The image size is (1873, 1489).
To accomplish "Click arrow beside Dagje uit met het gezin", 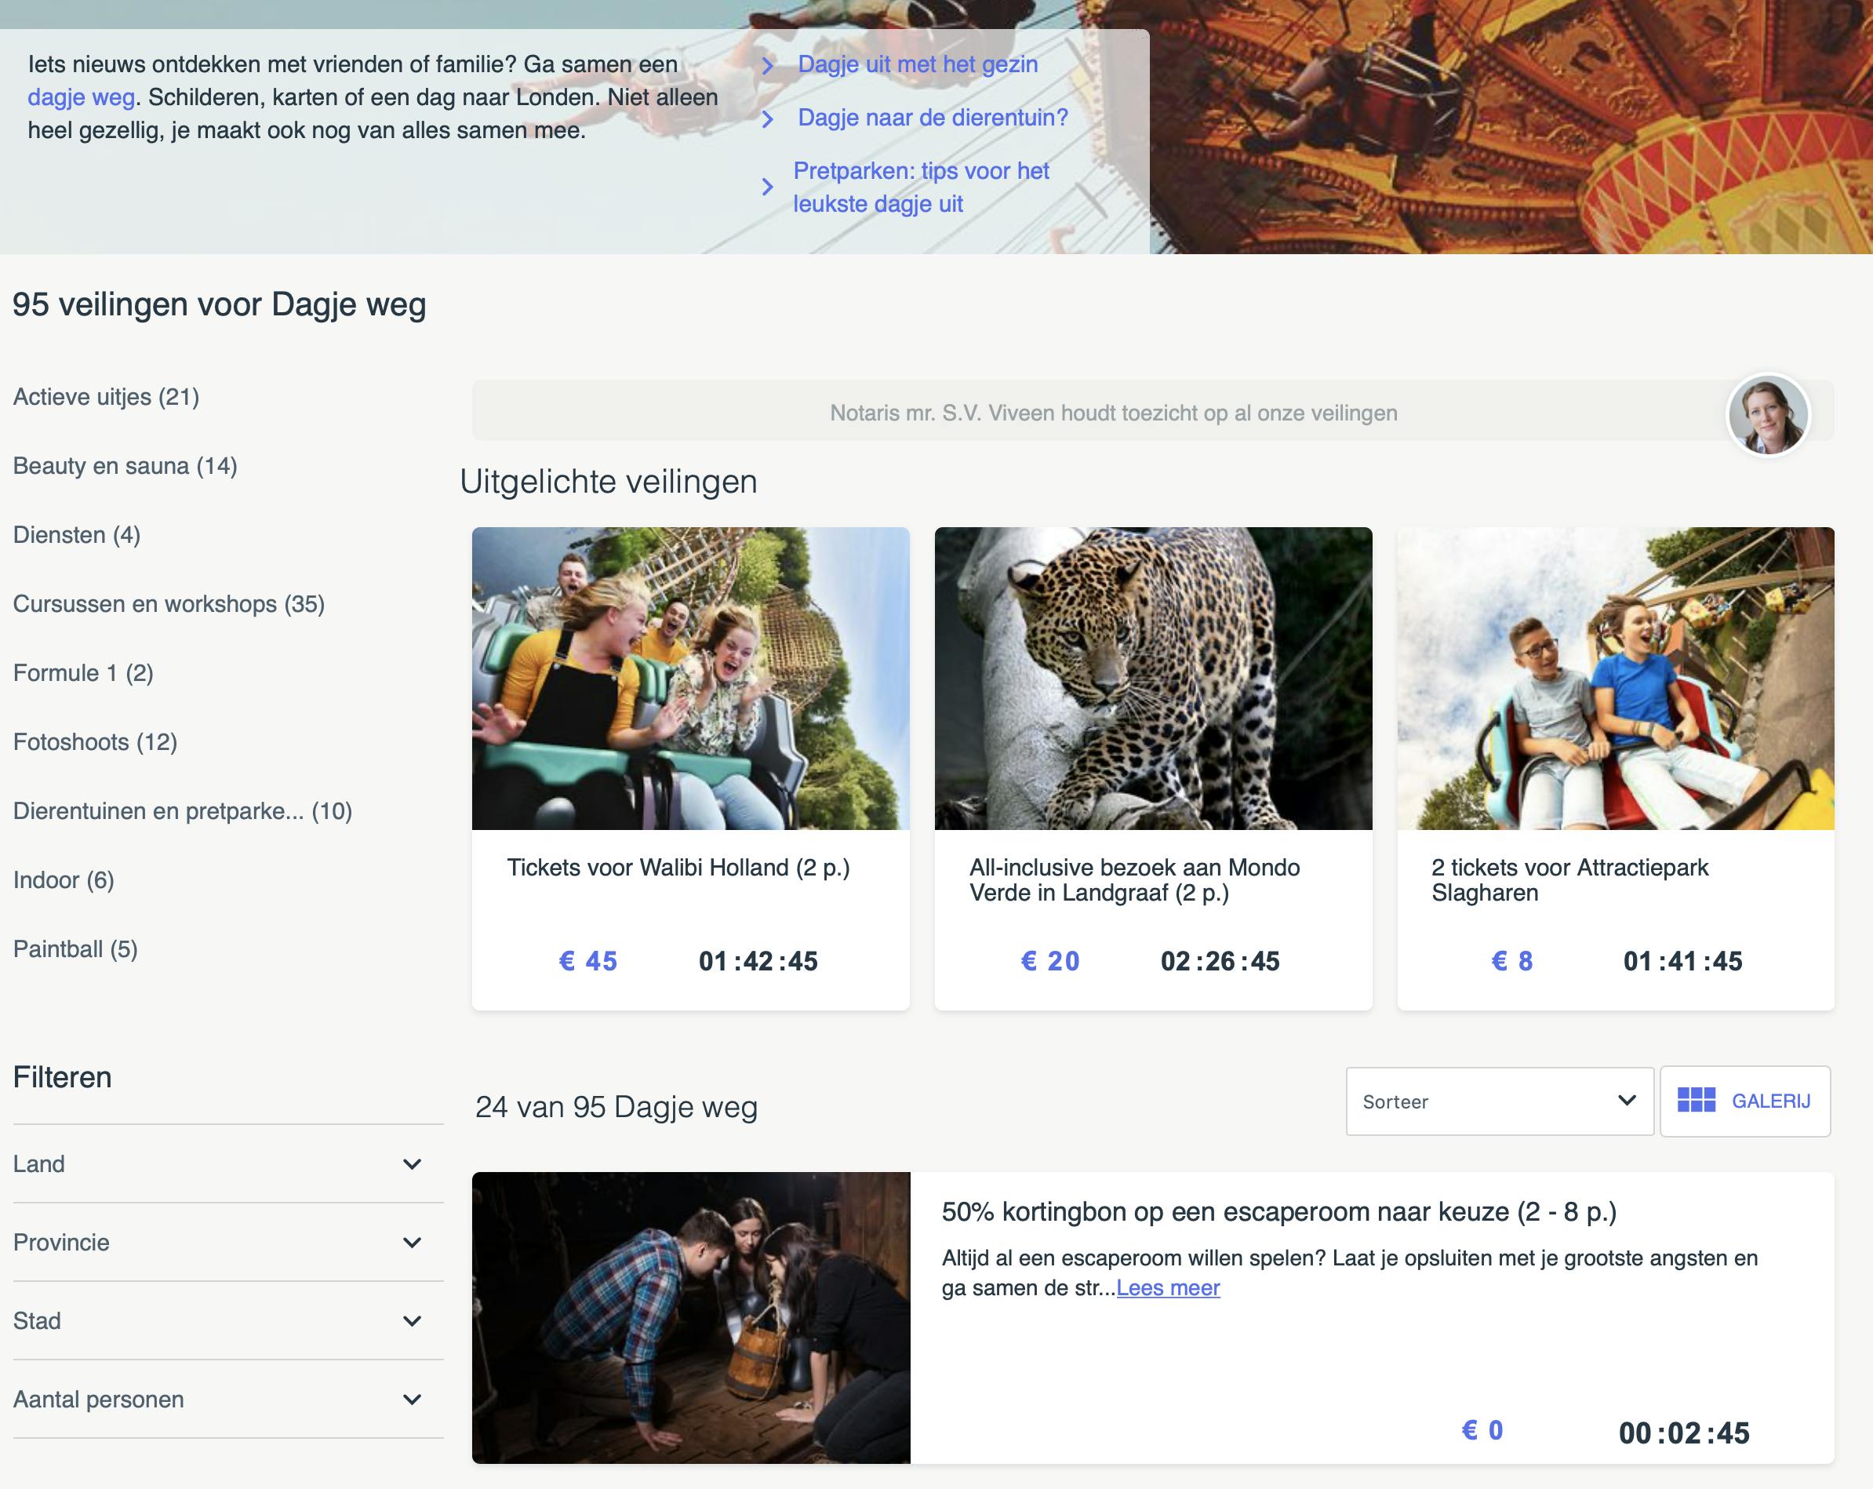I will click(767, 65).
